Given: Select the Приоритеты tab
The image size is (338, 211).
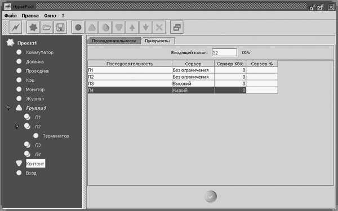Looking at the screenshot, I should [x=158, y=41].
